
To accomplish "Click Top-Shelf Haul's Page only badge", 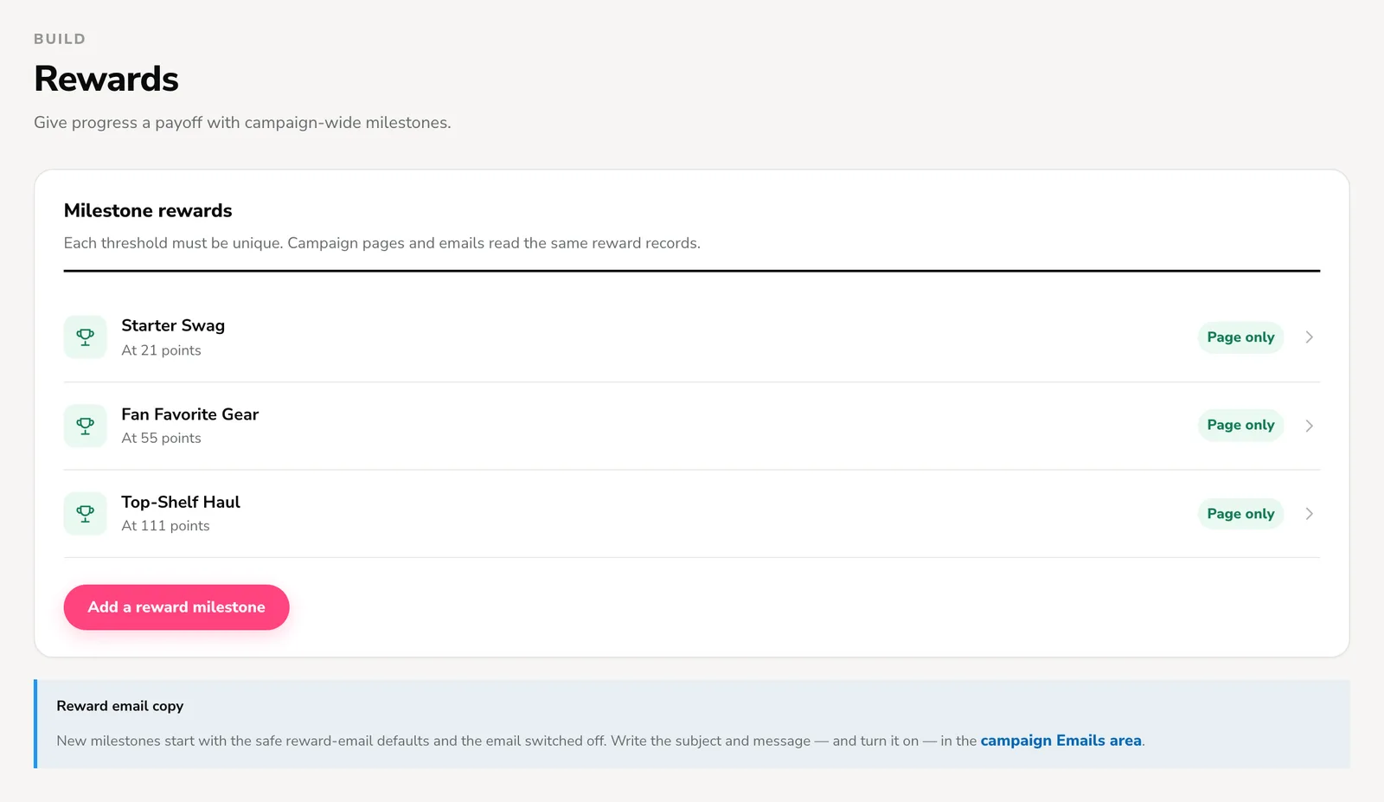I will (1240, 514).
